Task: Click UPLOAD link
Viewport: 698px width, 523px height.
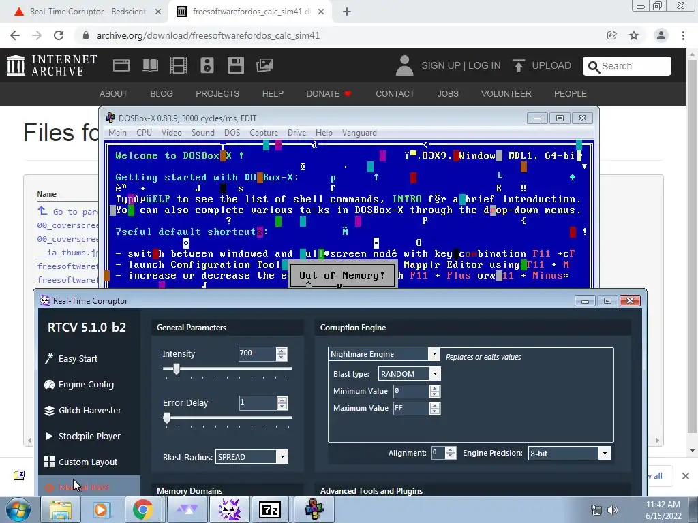Action: [551, 65]
